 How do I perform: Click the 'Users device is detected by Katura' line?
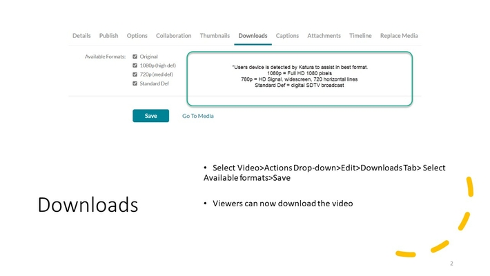coord(300,67)
